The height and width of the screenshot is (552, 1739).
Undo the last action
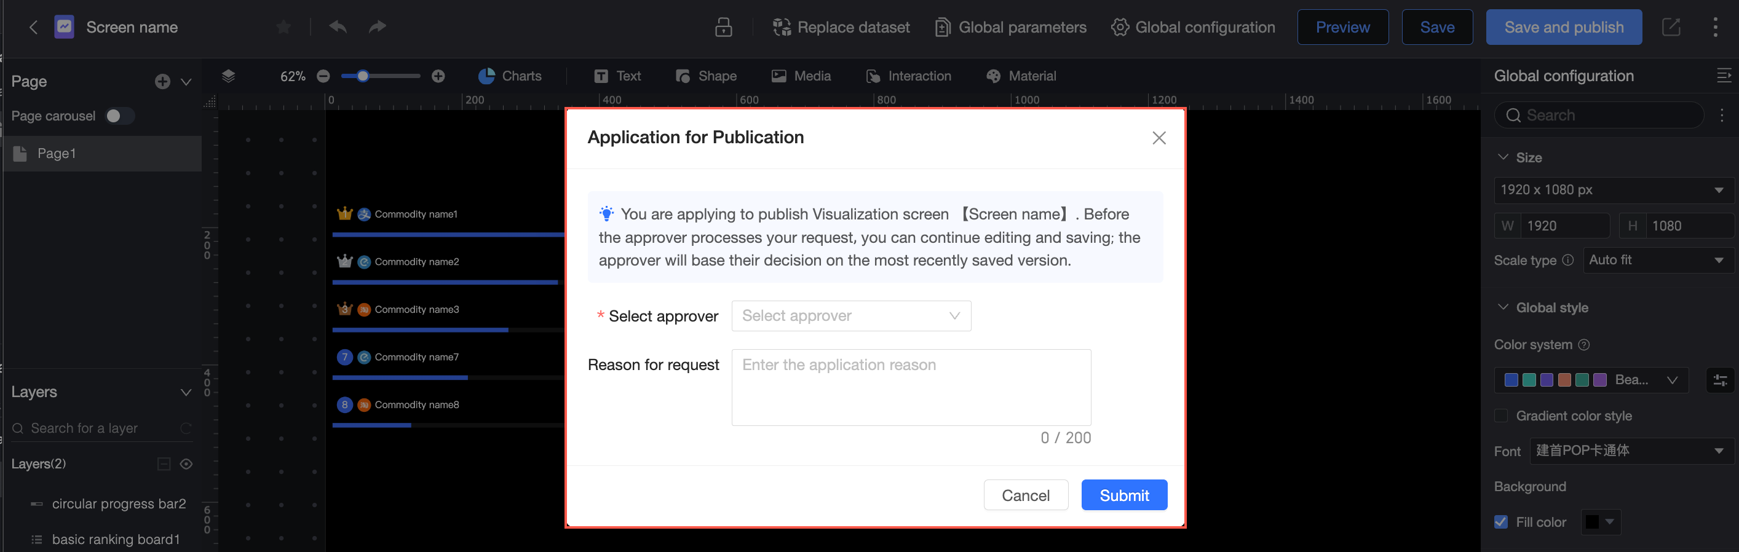(338, 27)
